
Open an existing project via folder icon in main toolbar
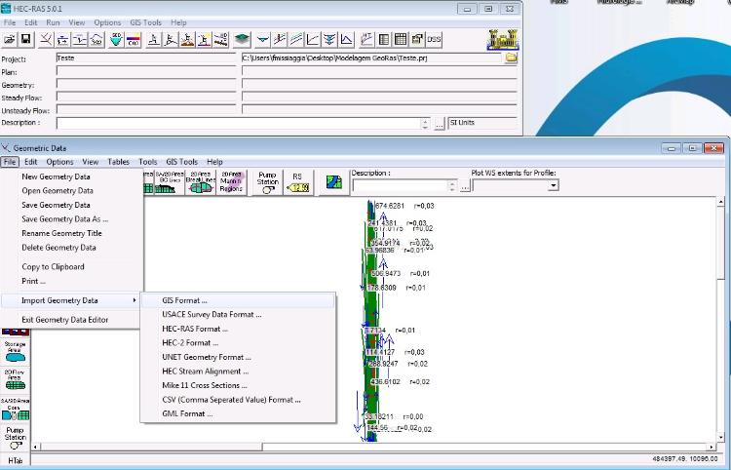point(10,40)
